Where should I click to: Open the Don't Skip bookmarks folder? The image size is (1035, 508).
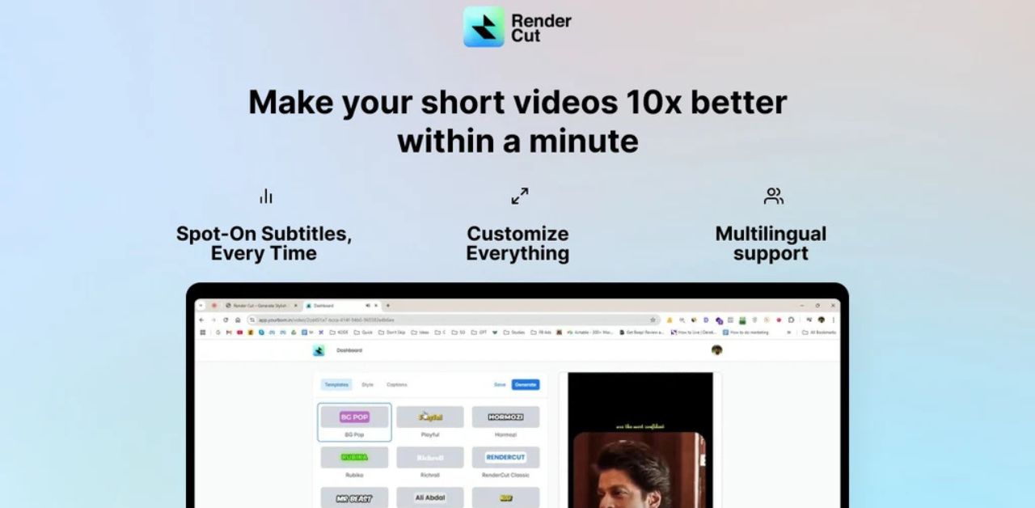392,332
